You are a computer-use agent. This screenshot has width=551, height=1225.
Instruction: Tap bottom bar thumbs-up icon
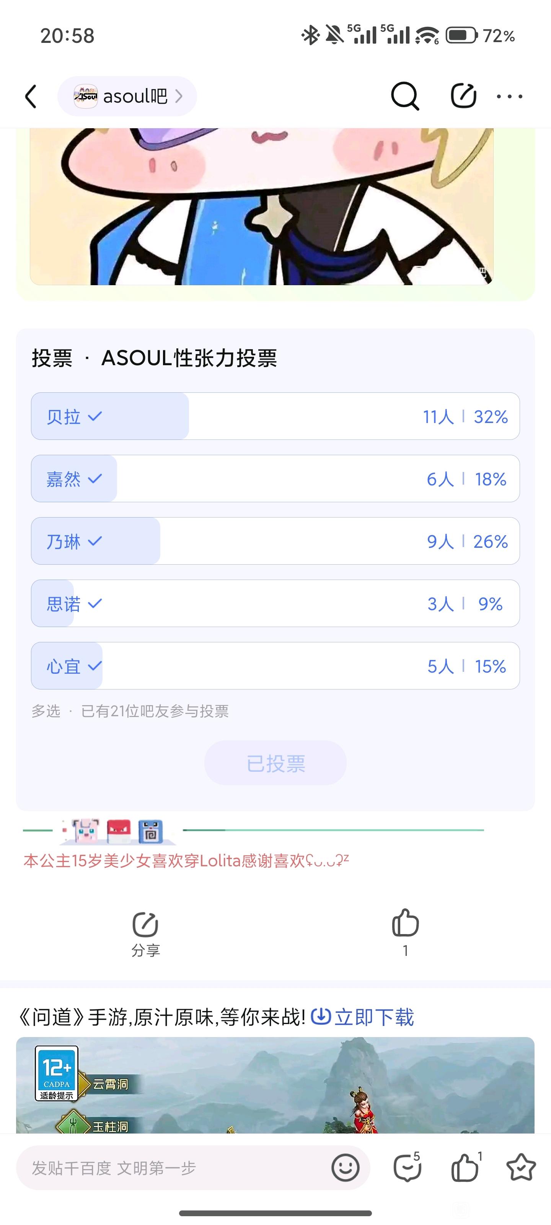coord(465,1168)
